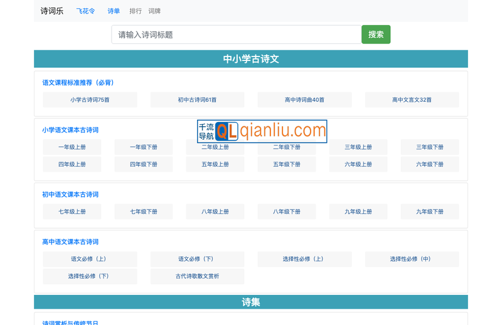
Task: Click the 高中文言文32首 button
Action: (412, 100)
